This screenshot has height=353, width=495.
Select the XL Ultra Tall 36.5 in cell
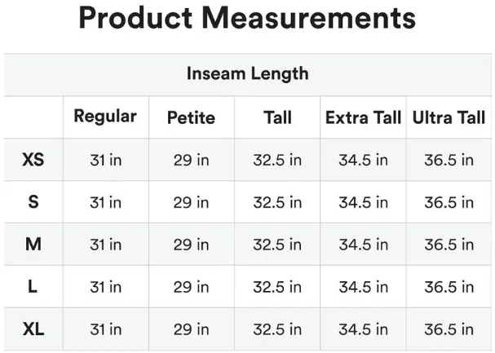tap(449, 329)
